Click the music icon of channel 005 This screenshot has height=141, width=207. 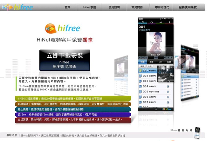[x=140, y=92]
